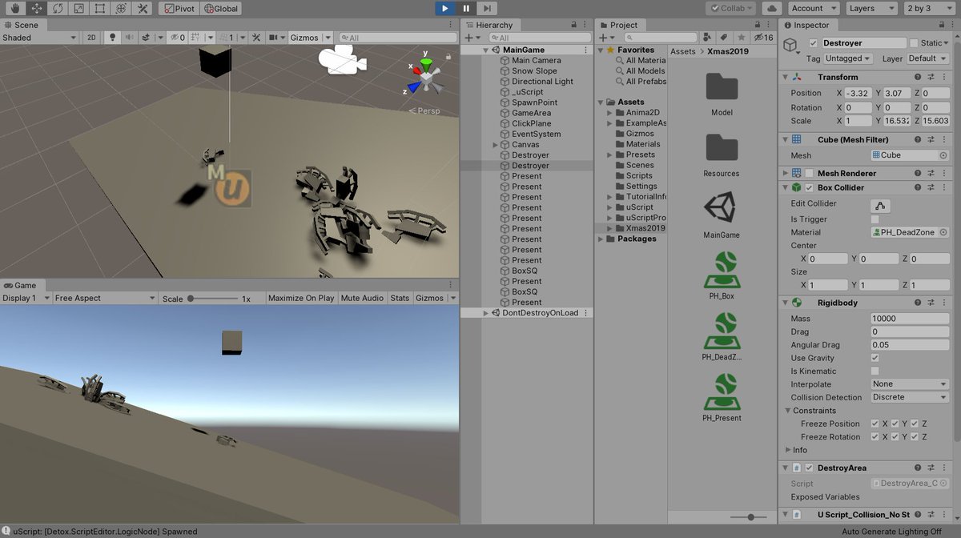Screen dimensions: 961x538
Task: Click the Edit Collider icon button
Action: coord(880,205)
